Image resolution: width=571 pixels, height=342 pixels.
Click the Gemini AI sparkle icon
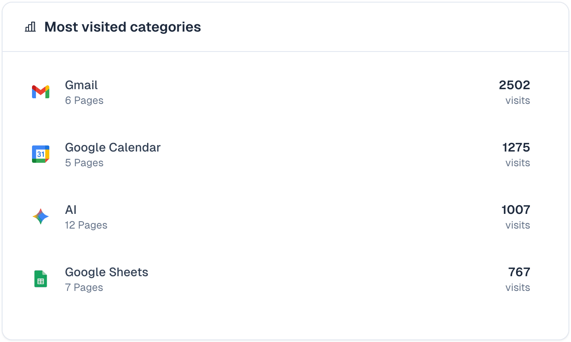pyautogui.click(x=41, y=216)
